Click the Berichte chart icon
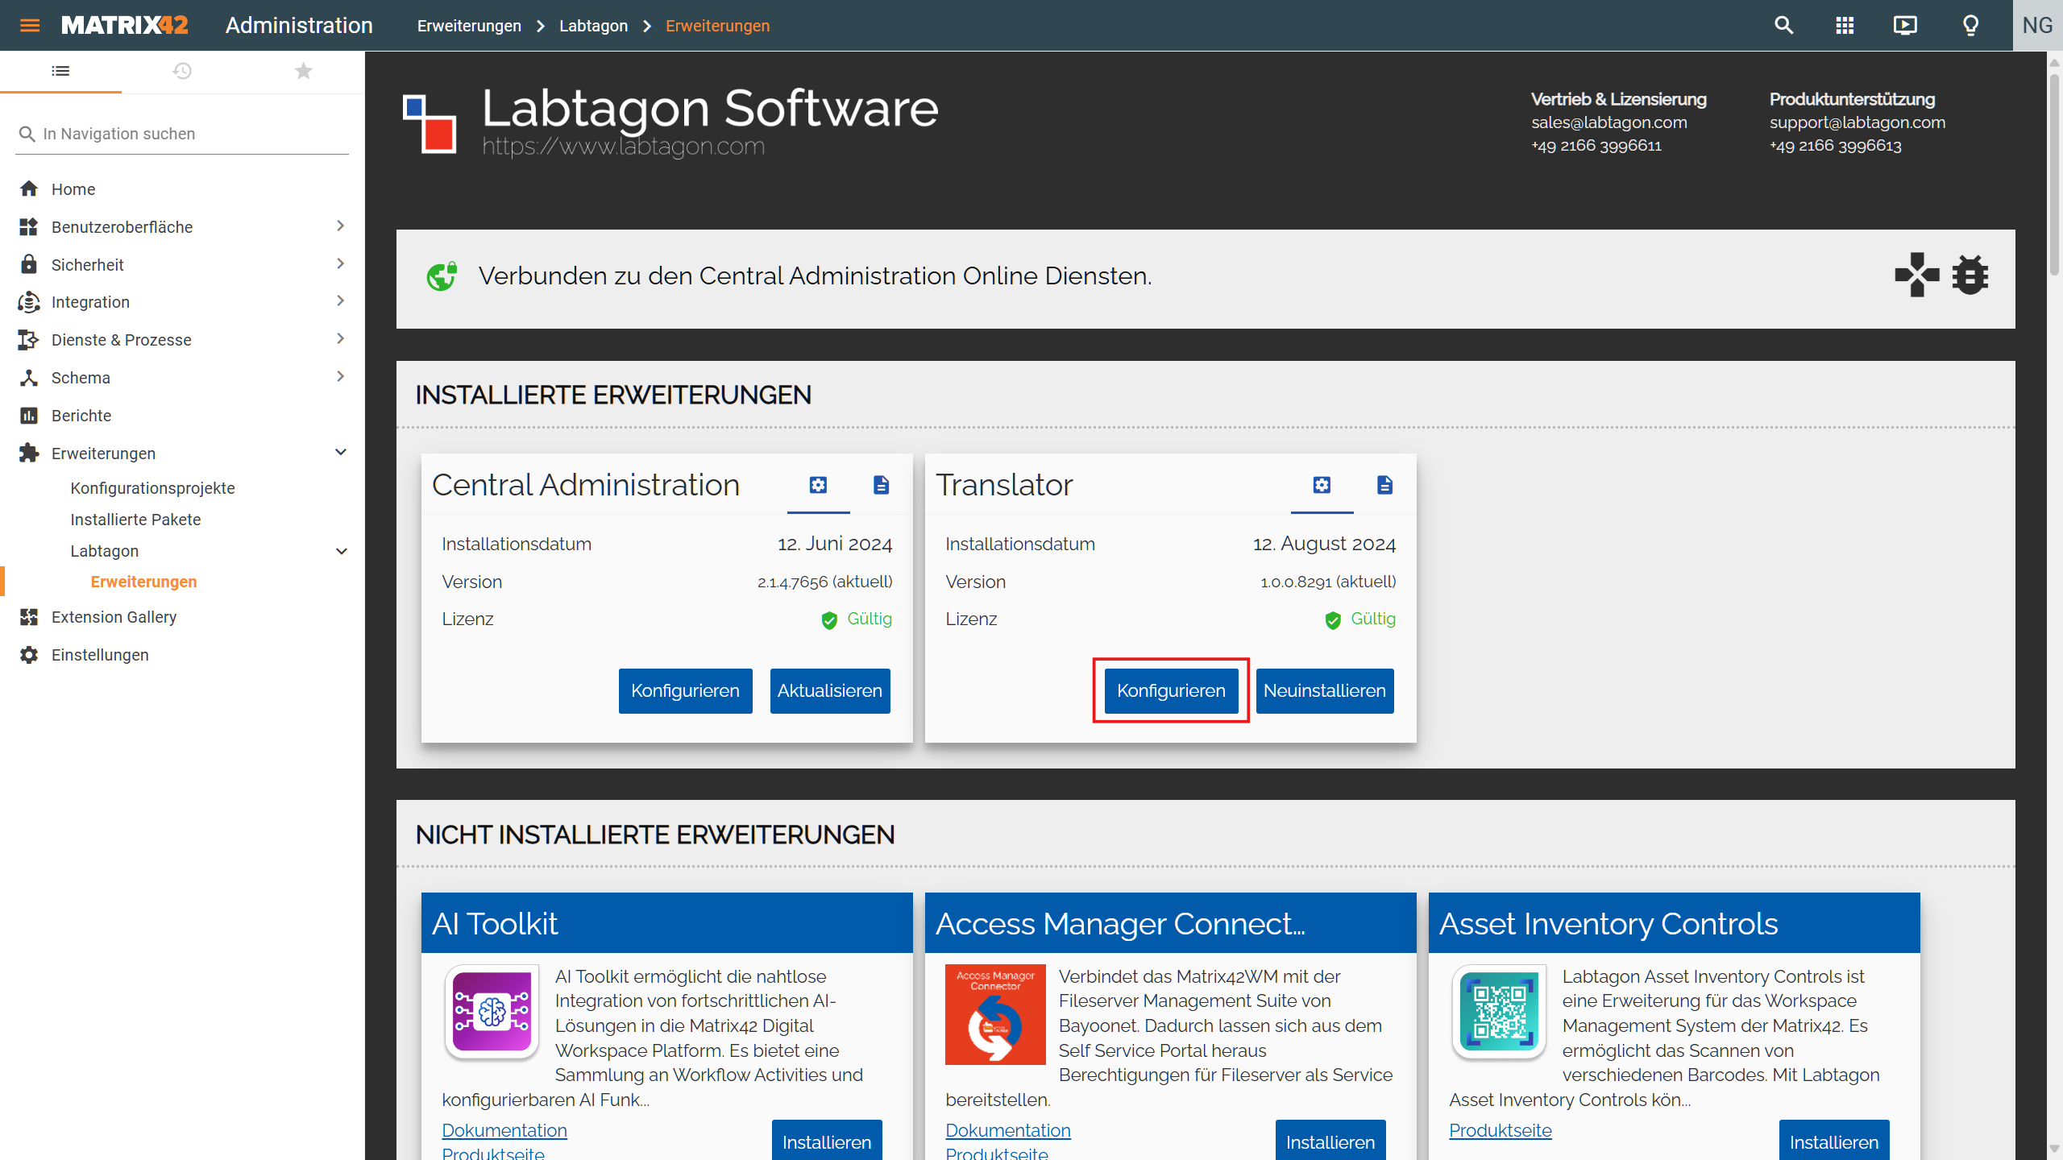2063x1160 pixels. (29, 416)
